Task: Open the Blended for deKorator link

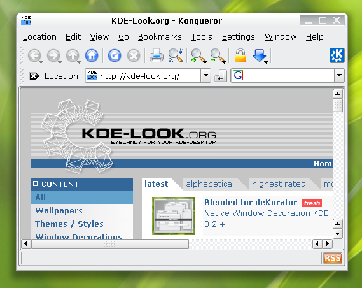Action: (x=251, y=203)
